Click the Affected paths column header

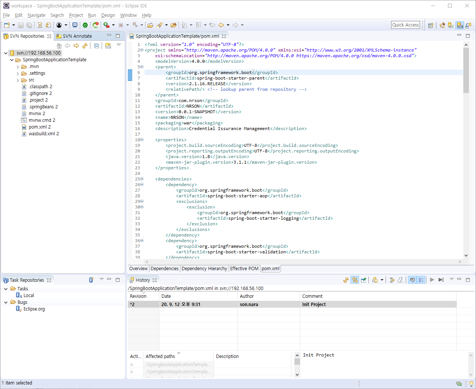click(x=178, y=356)
